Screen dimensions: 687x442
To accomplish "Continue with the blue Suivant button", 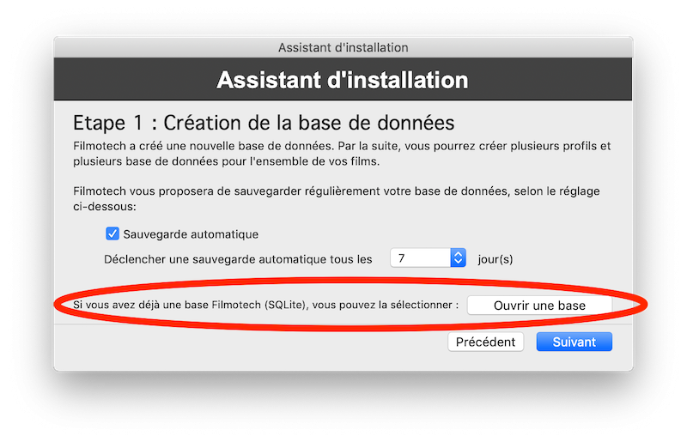I will point(574,342).
